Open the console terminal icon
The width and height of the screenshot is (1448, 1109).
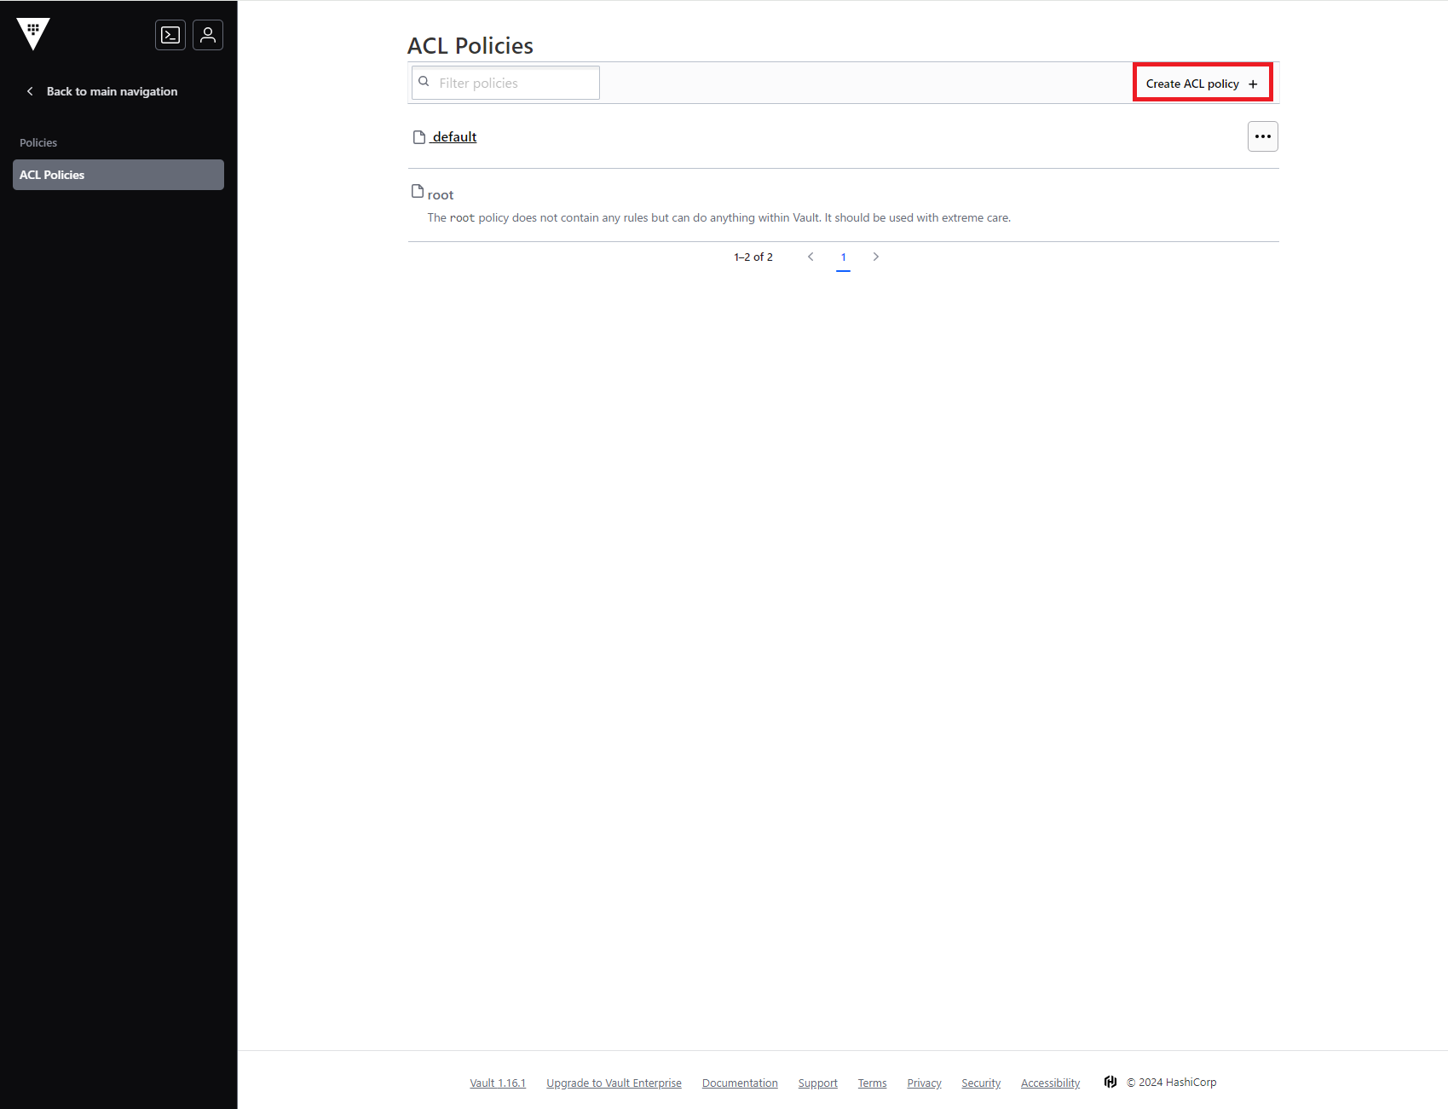(x=170, y=35)
